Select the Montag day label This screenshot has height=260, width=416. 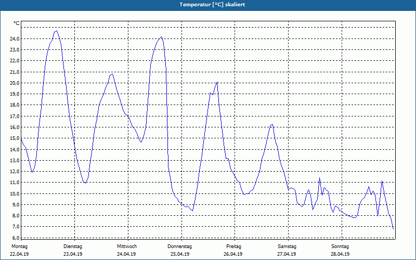(x=19, y=246)
